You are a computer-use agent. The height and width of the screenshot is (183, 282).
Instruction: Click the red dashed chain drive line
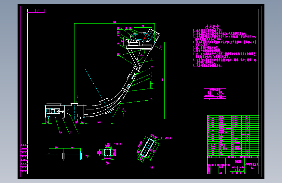pyautogui.click(x=146, y=36)
